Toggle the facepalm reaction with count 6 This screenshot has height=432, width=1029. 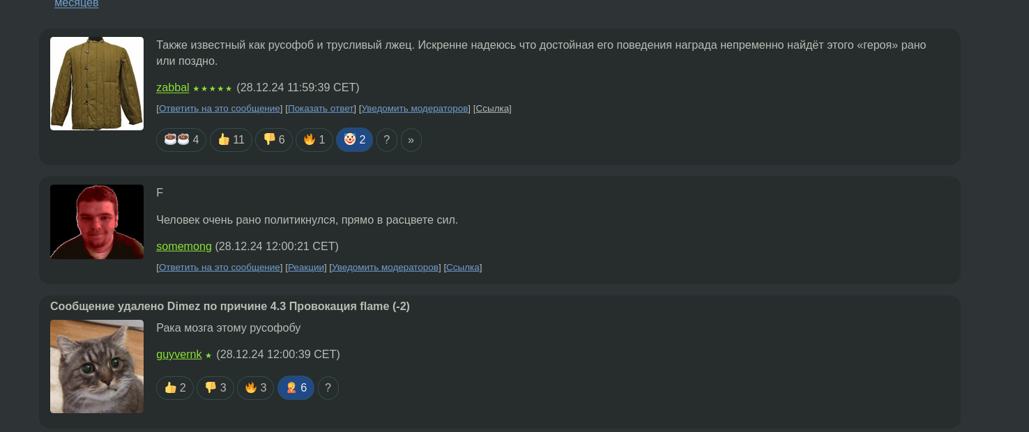[x=296, y=388]
